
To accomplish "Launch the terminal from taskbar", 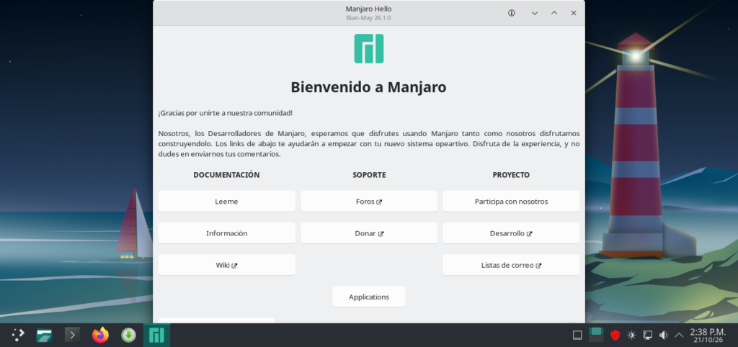I will (x=72, y=335).
